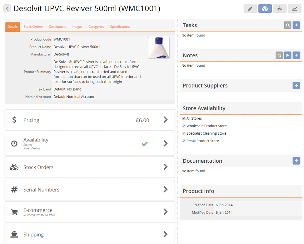Screen dimensions: 304x244
Task: Click the product title heading text
Action: 87,8
